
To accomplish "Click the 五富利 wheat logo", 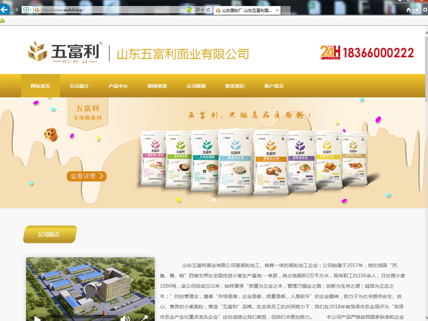I will (65, 52).
